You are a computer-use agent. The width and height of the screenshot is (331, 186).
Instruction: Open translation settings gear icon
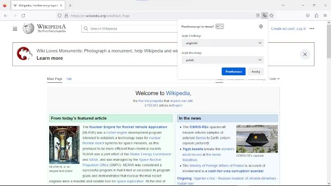[261, 27]
